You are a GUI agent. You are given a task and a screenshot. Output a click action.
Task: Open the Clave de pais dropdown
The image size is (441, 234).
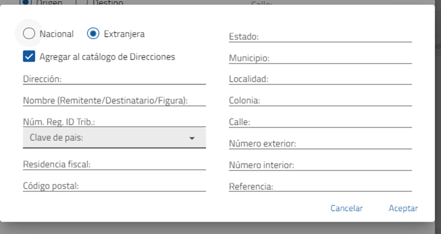click(109, 138)
